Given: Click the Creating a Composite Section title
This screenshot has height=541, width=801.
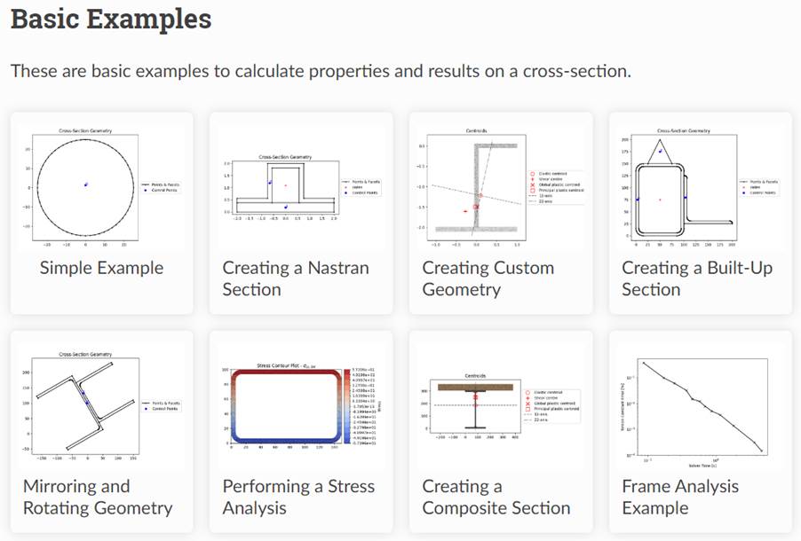Looking at the screenshot, I should coord(496,498).
